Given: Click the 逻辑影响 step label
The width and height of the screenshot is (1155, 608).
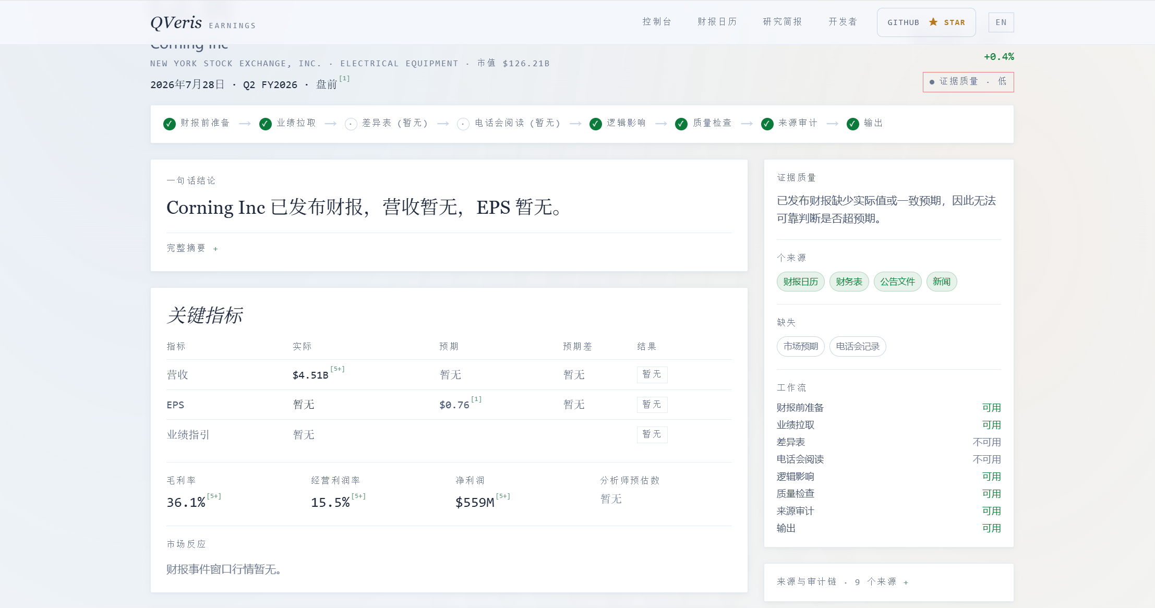Looking at the screenshot, I should 626,123.
